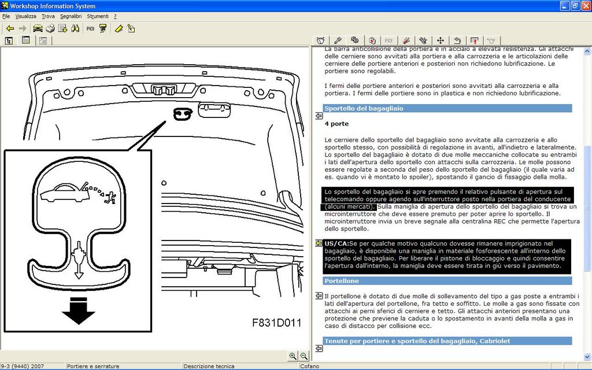Open the Visualizza menu
The width and height of the screenshot is (592, 370).
[25, 16]
